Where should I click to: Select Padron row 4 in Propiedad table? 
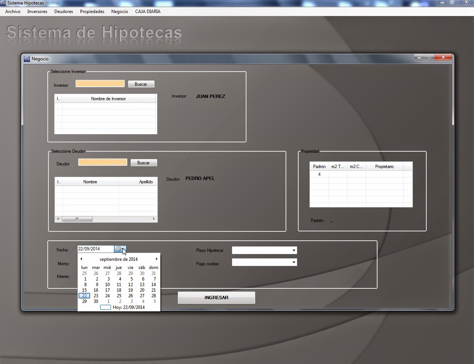[x=319, y=174]
